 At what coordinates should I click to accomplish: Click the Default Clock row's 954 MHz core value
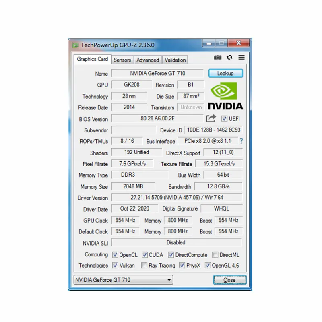125,231
